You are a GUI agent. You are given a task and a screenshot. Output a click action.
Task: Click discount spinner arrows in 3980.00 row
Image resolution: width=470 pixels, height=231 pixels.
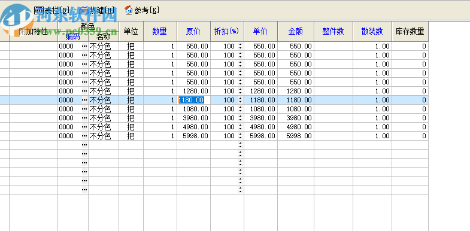(240, 118)
